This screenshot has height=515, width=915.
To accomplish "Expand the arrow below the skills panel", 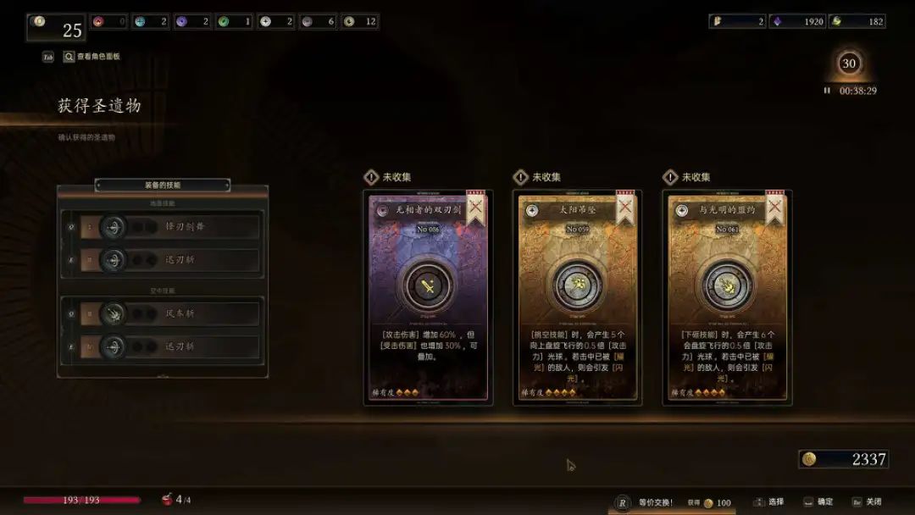I will pyautogui.click(x=163, y=377).
